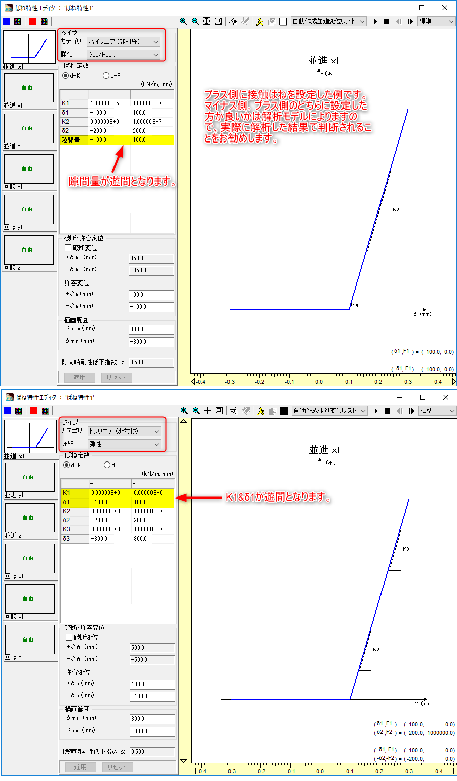The width and height of the screenshot is (457, 781).
Task: Click running figure icon in upper window toolbar
Action: point(260,21)
